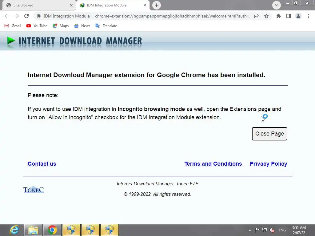Viewport: 315px width, 236px height.
Task: Toggle the Chrome side panel icon
Action: [289, 16]
